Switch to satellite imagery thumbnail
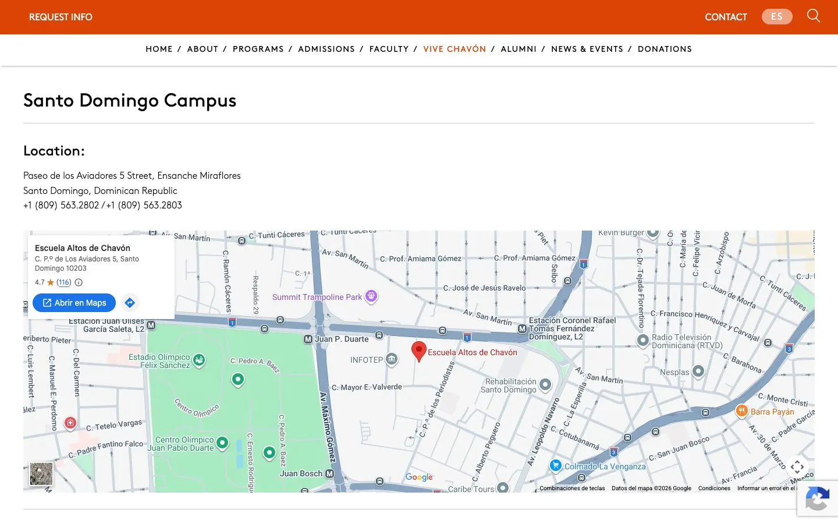838x524 pixels. (41, 474)
